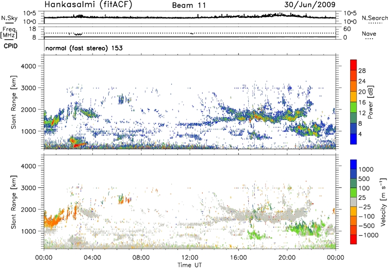
Task: Click the plot title 'Hankasalmi (fitACF)'
Action: (88, 4)
